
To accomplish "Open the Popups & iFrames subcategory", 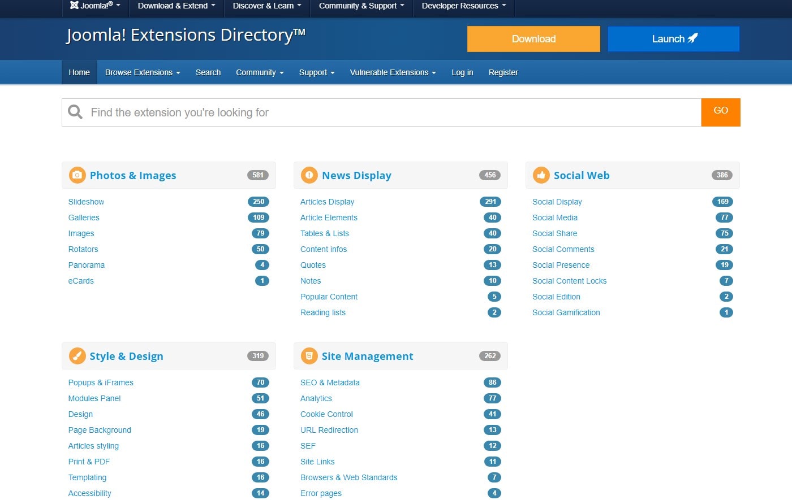I will pyautogui.click(x=101, y=382).
